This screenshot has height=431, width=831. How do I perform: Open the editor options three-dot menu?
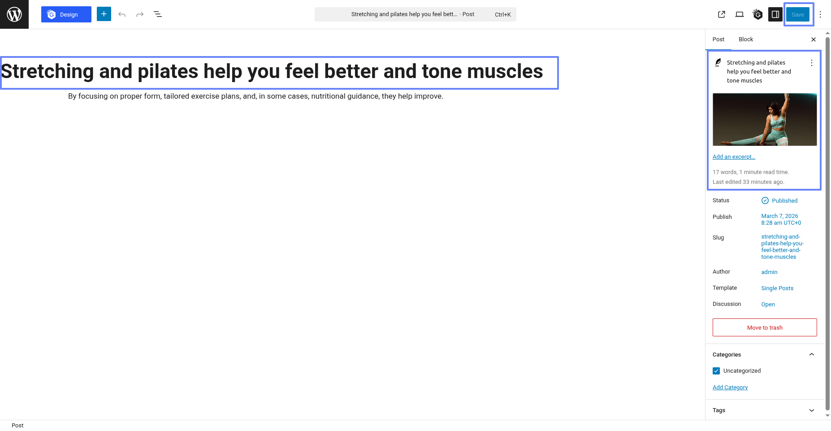coord(820,14)
